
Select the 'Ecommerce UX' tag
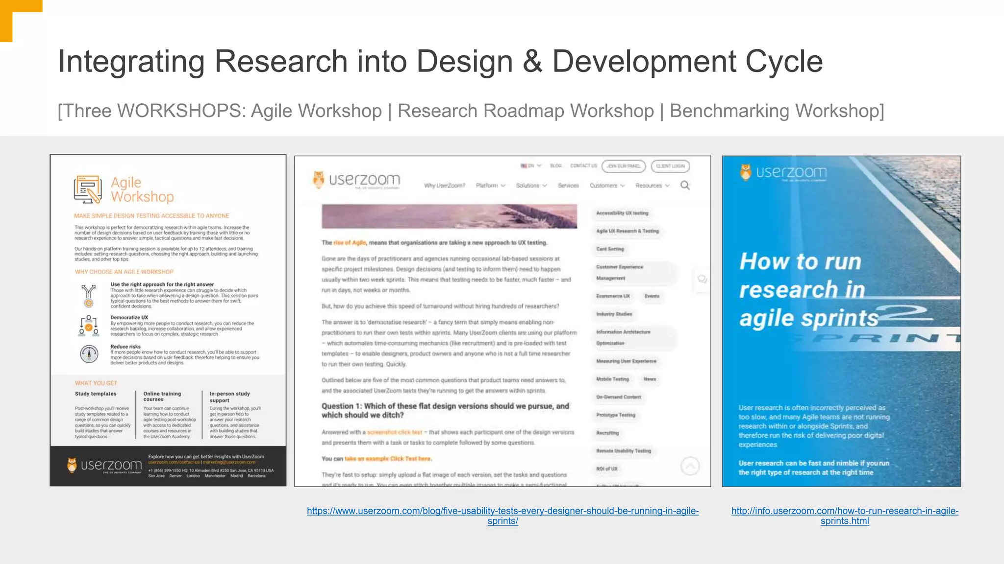pos(613,296)
